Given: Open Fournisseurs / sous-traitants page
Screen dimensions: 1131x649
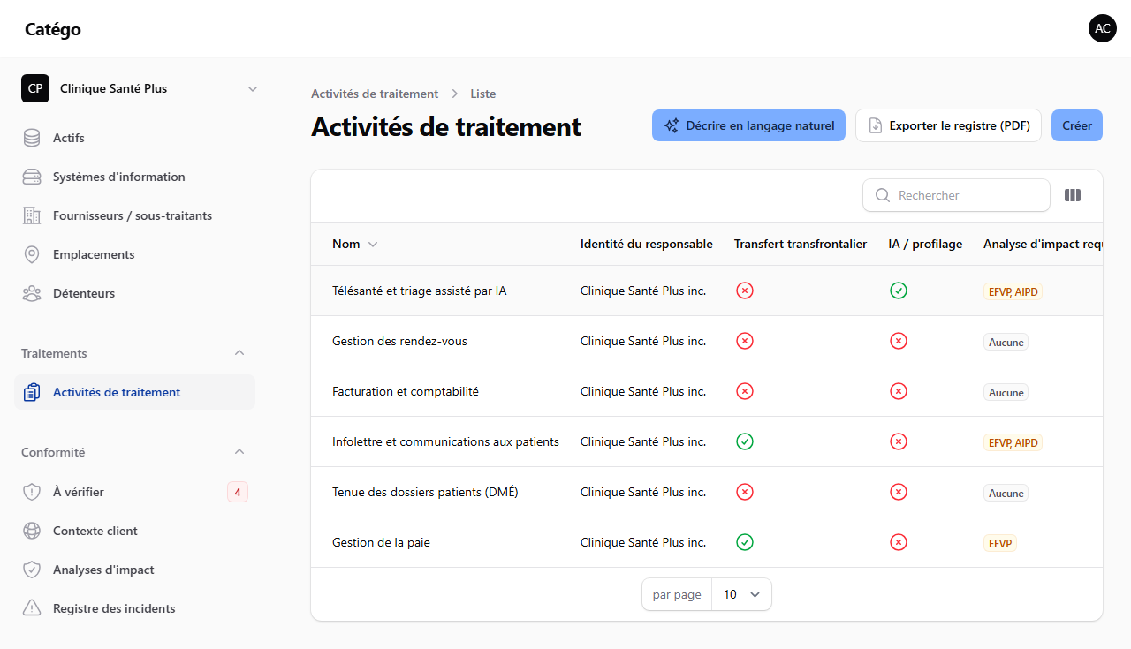Looking at the screenshot, I should pyautogui.click(x=134, y=215).
